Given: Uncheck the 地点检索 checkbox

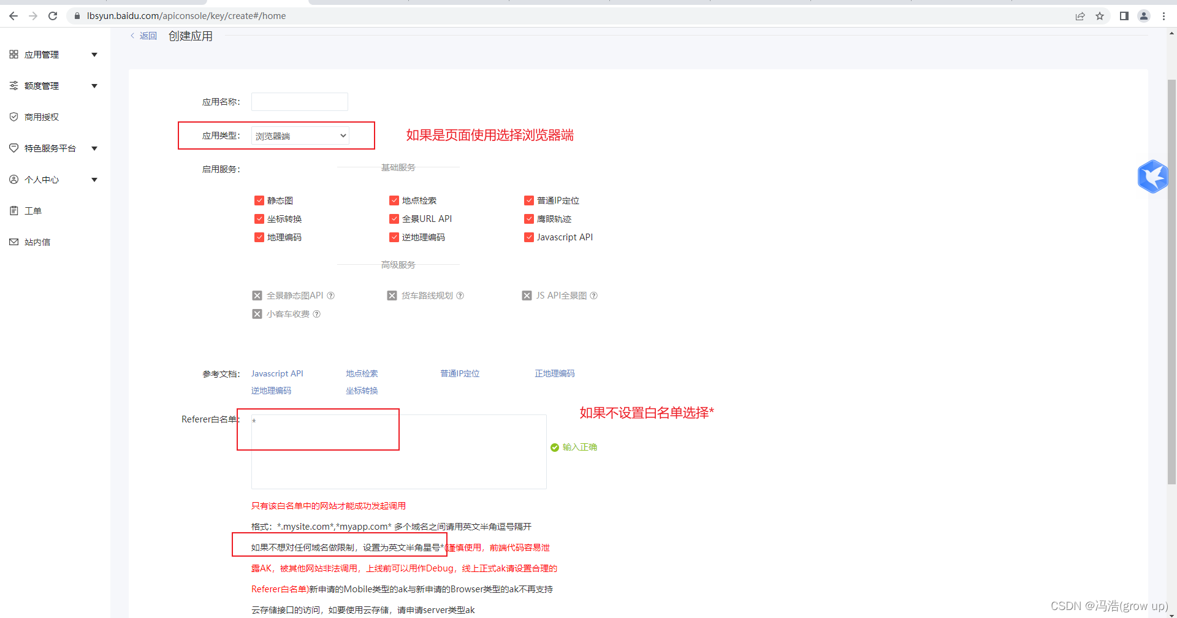Looking at the screenshot, I should pyautogui.click(x=394, y=200).
